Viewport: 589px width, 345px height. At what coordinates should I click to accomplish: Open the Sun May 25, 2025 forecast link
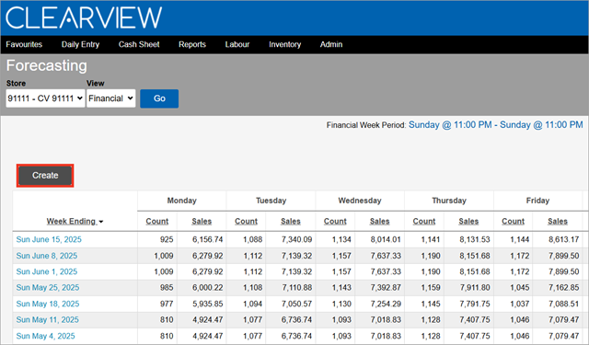click(48, 288)
